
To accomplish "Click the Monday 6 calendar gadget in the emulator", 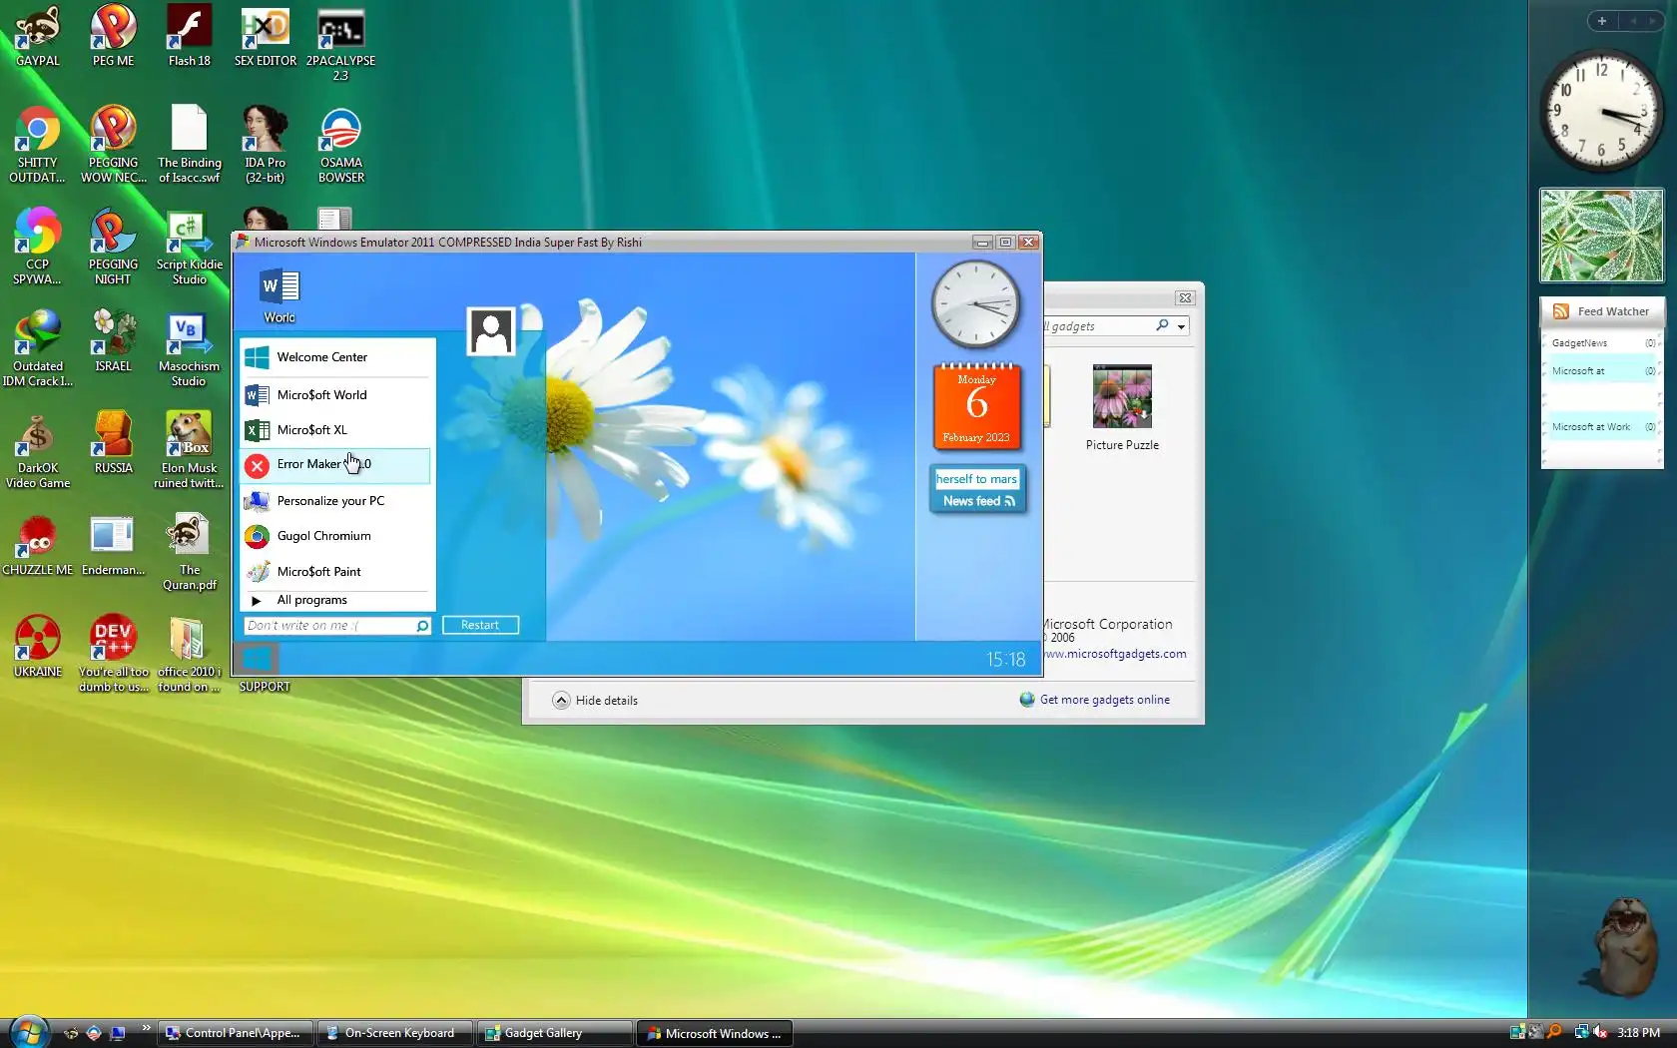I will pyautogui.click(x=976, y=406).
